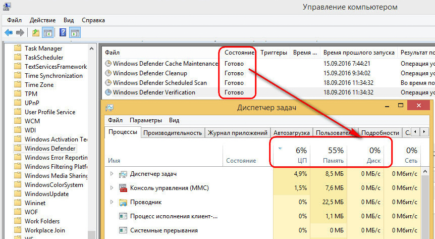Expand the Диспетчер задач process row
The height and width of the screenshot is (239, 435).
coord(112,174)
